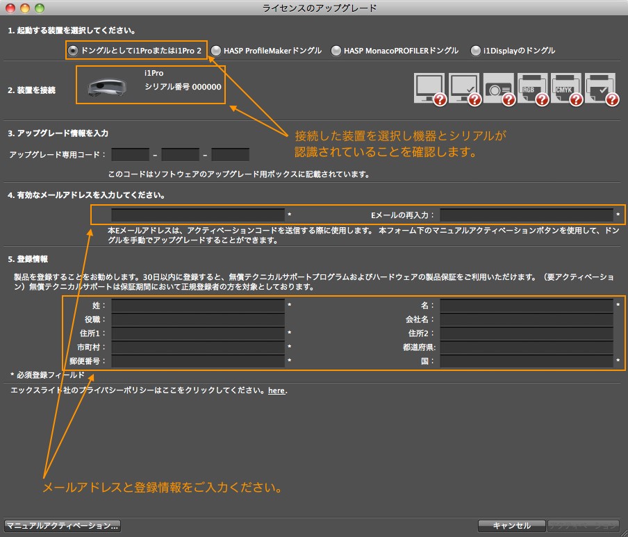
Task: Click the first upgrade code field
Action: [130, 154]
